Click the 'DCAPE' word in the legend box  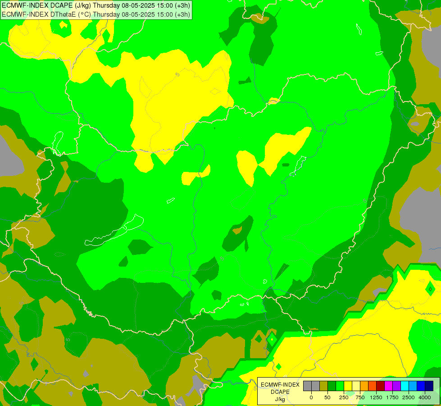coord(280,392)
